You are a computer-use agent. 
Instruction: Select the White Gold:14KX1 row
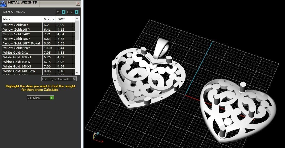pos(38,66)
